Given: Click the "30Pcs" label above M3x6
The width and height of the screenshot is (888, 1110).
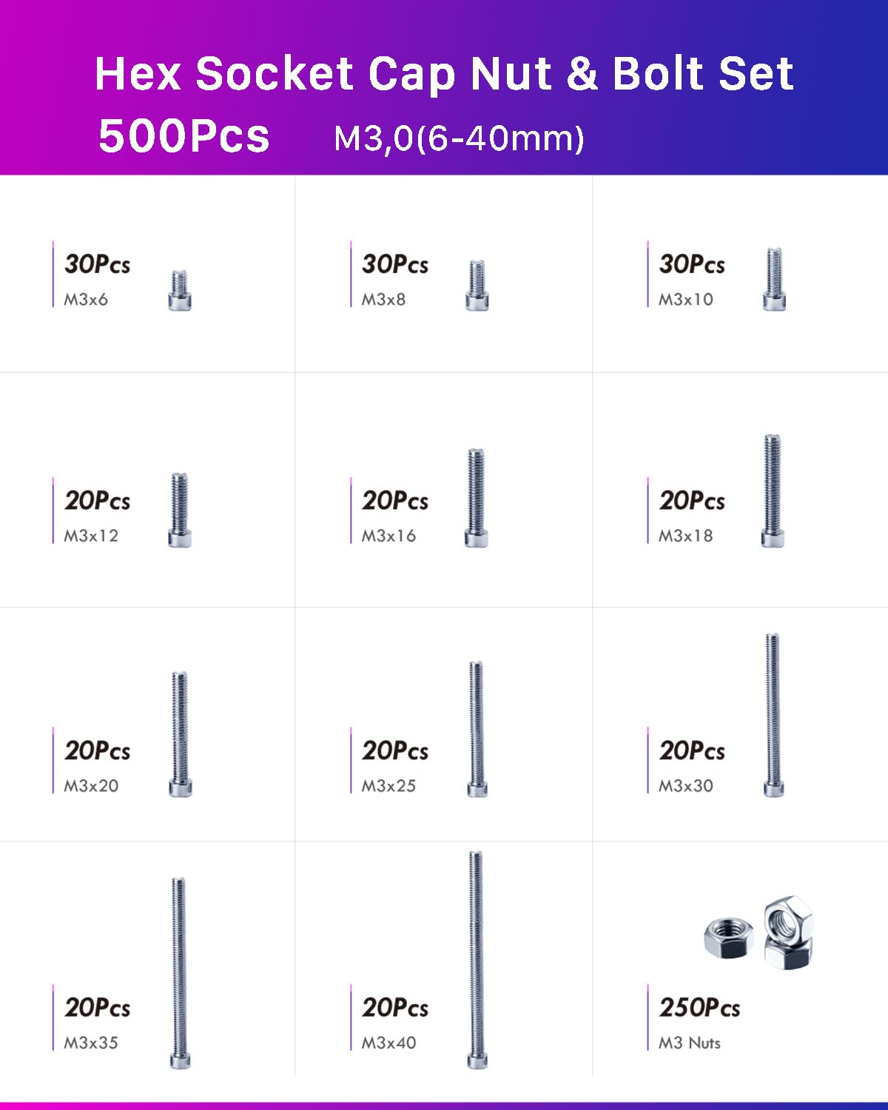Looking at the screenshot, I should [97, 264].
